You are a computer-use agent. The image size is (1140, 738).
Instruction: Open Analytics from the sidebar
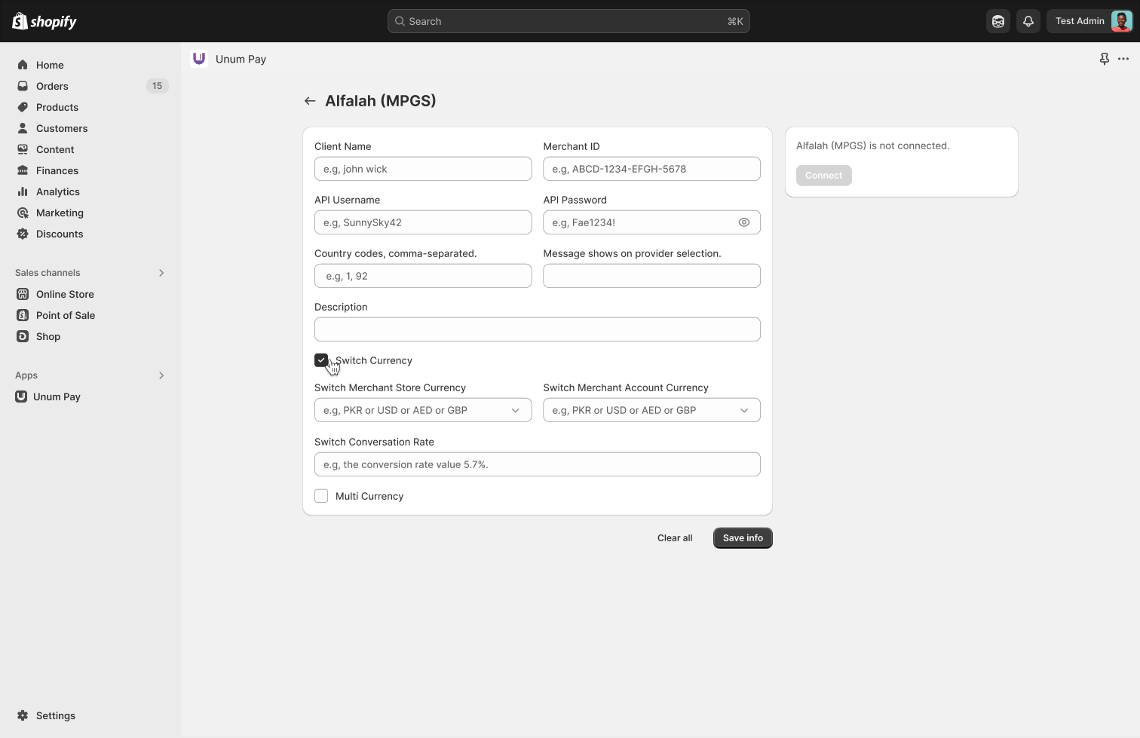(57, 191)
